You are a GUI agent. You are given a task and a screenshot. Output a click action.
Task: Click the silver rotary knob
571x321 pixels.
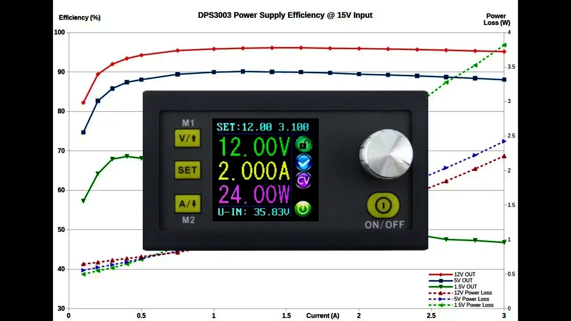click(x=386, y=154)
